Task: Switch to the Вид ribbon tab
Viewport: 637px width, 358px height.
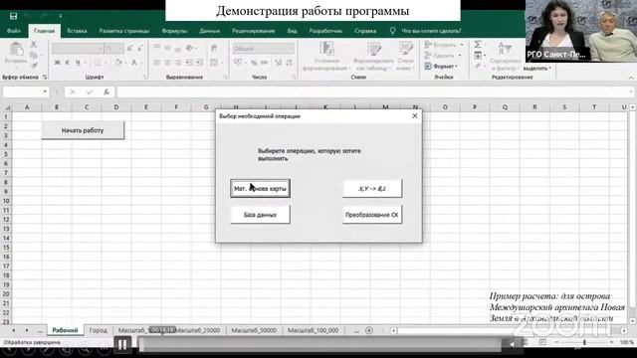Action: coord(292,31)
